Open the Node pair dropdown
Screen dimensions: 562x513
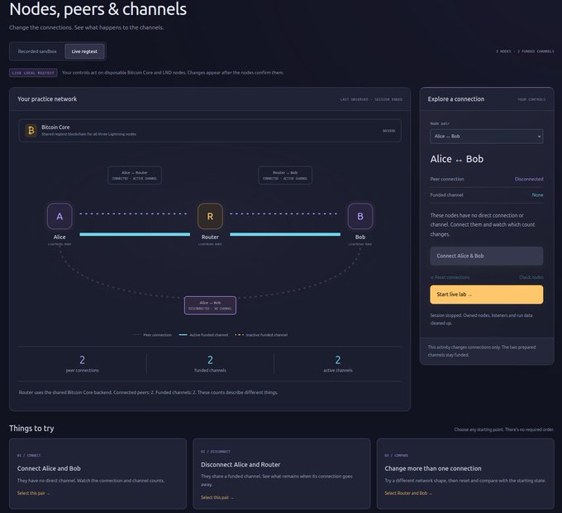tap(486, 137)
